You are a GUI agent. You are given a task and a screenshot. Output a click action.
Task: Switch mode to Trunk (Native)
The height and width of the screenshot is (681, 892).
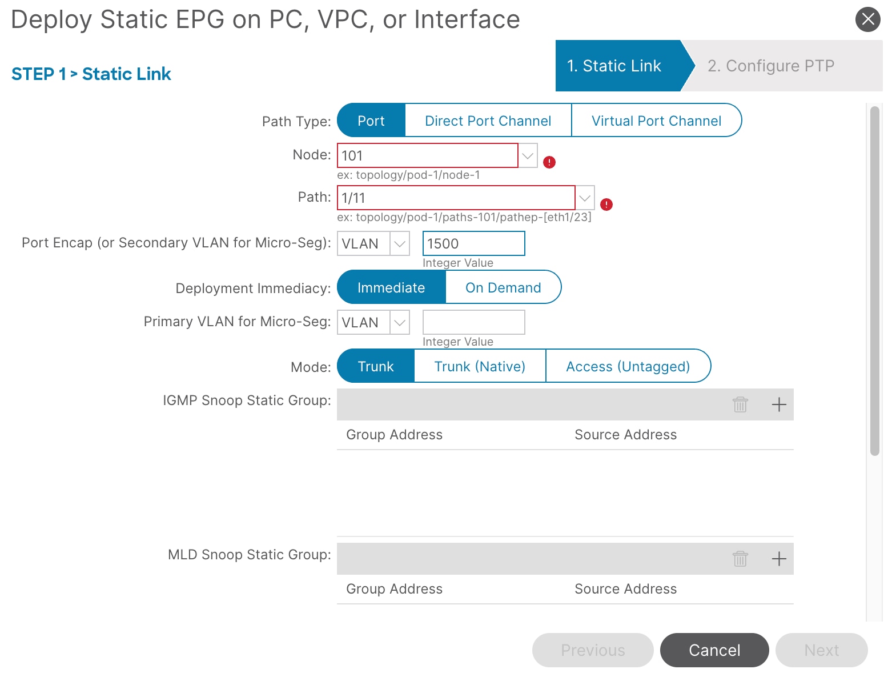[480, 366]
